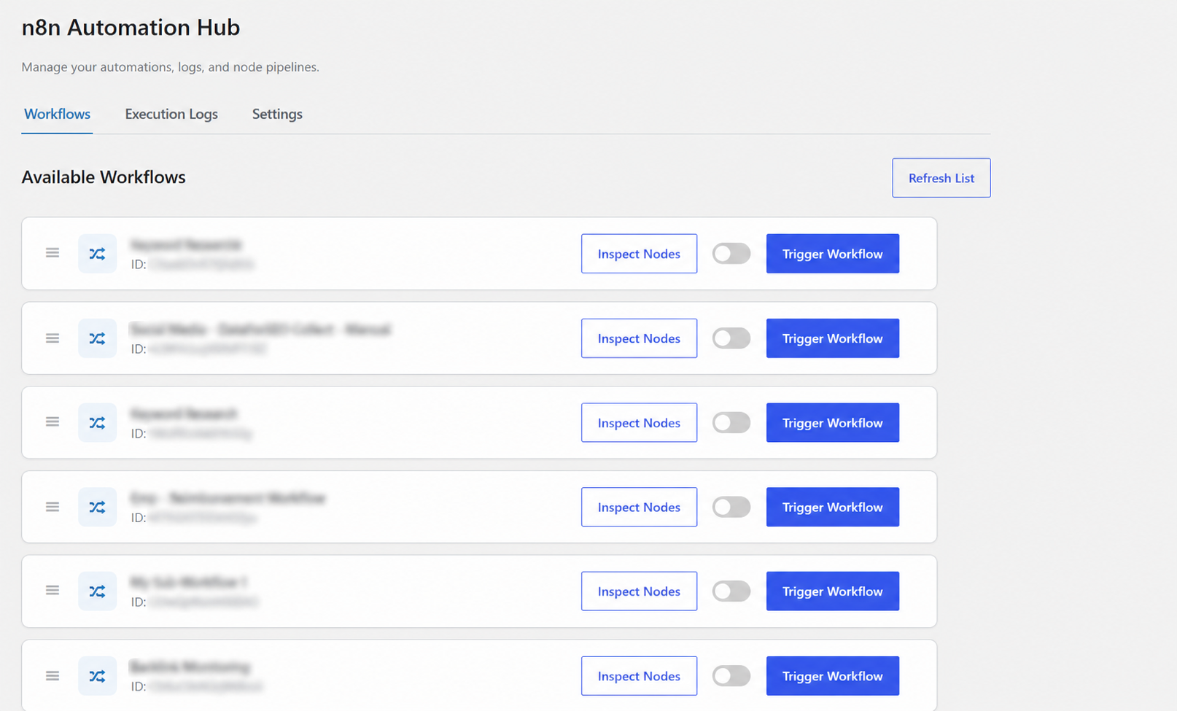This screenshot has height=711, width=1177.
Task: Toggle the switch on the second workflow card
Action: [x=731, y=338]
